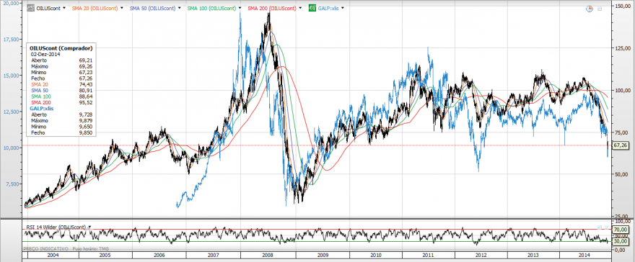Click the 2007 year on time axis
The height and width of the screenshot is (262, 635).
214,255
